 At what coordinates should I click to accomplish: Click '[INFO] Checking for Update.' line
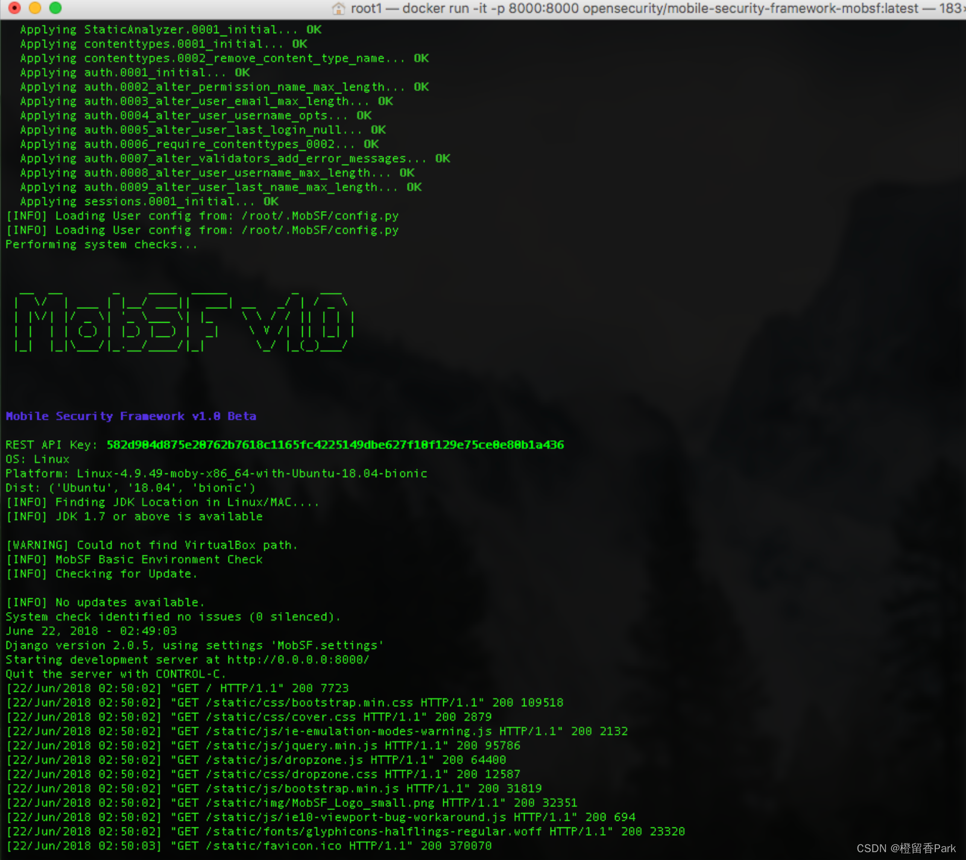[x=101, y=574]
